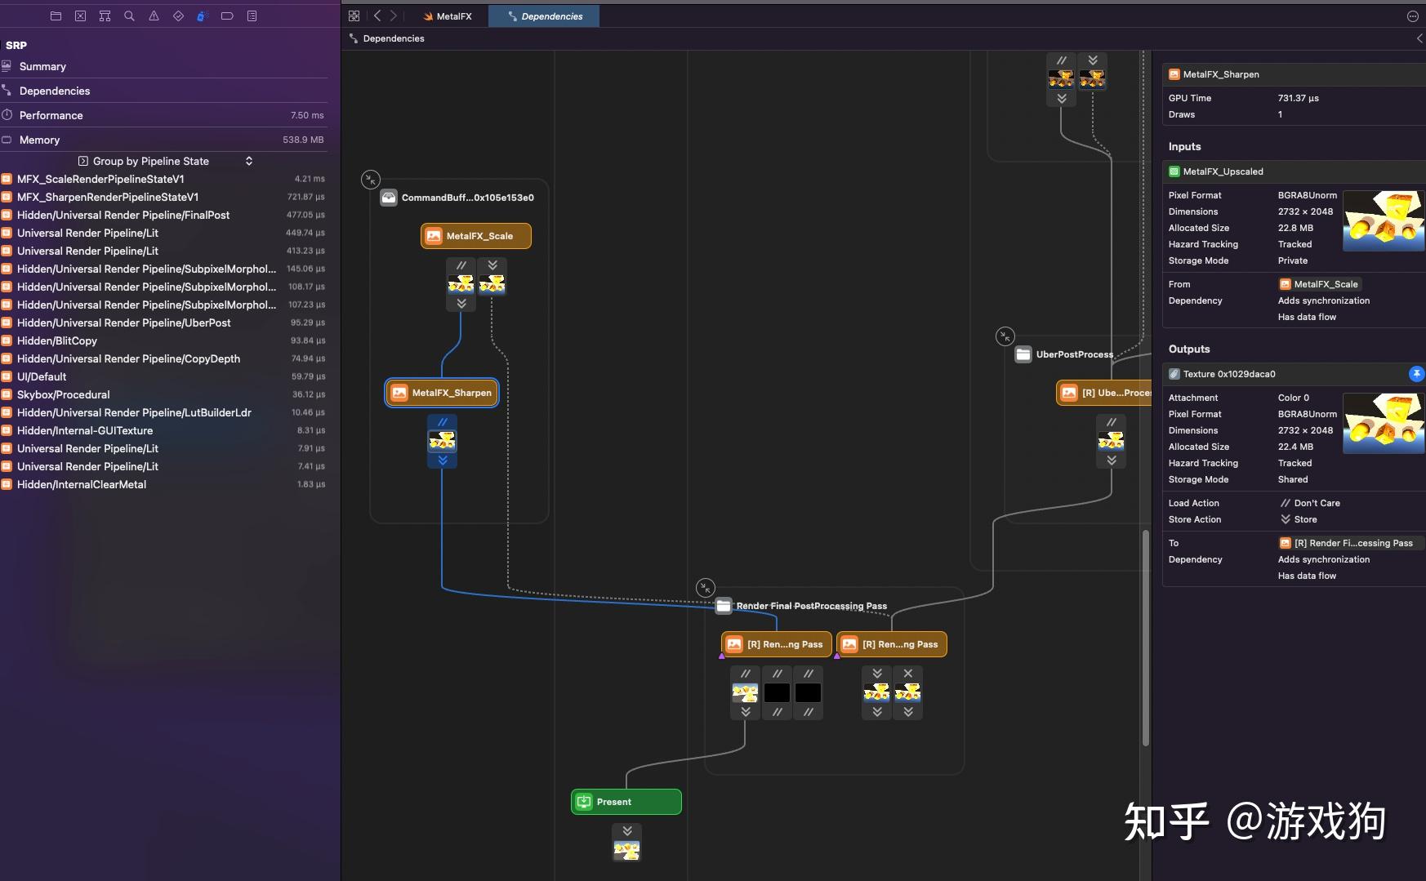Switch to the MetalFX tab
This screenshot has width=1426, height=881.
[448, 16]
